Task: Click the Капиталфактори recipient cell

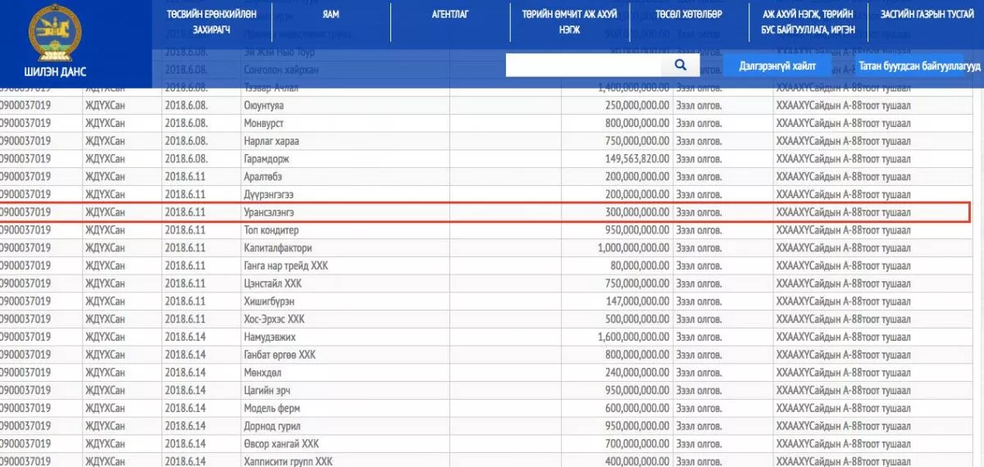Action: click(345, 247)
